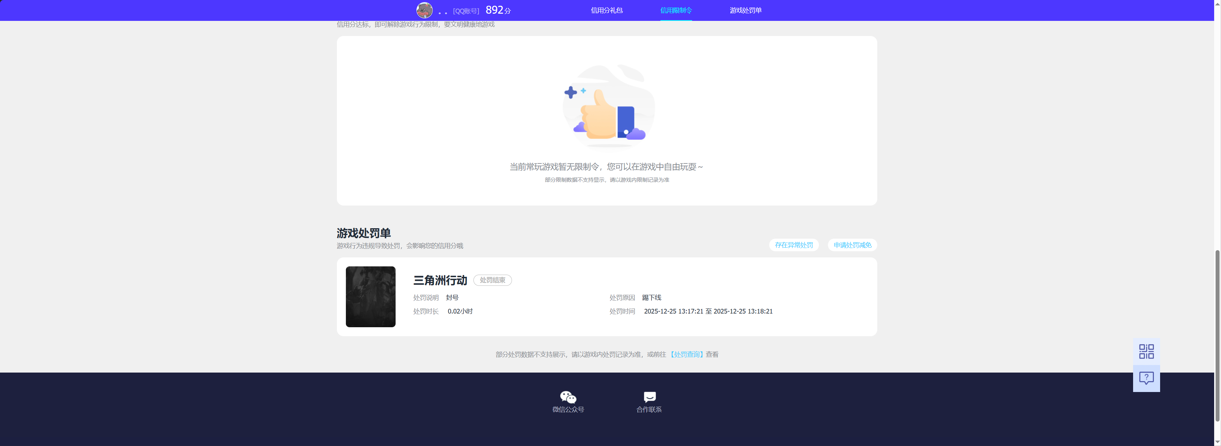The image size is (1221, 446).
Task: Click the 存在异常处罚 button
Action: click(793, 245)
